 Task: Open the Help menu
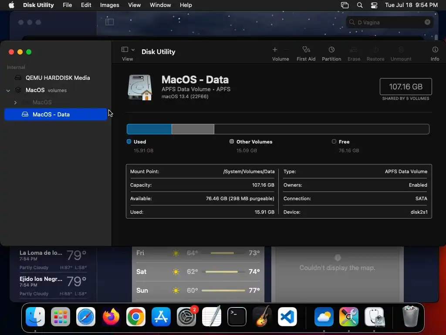(x=186, y=5)
